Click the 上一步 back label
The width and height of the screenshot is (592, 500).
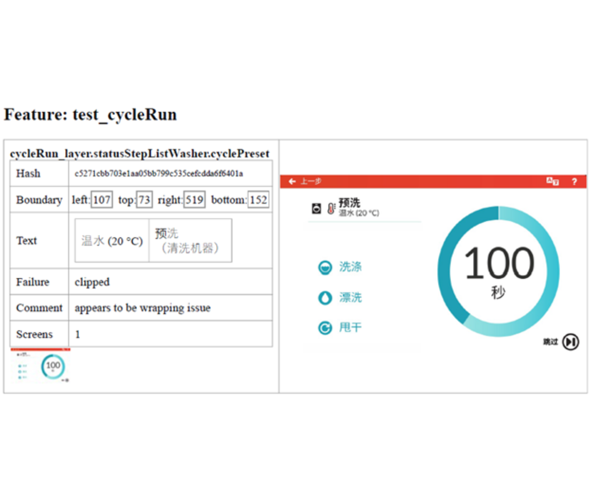point(311,181)
